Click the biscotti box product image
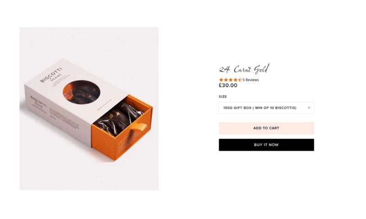This screenshot has width=366, height=219. coord(89,109)
